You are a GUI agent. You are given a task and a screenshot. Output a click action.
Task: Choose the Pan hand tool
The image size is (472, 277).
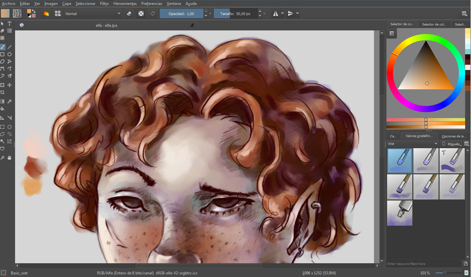coord(10,158)
